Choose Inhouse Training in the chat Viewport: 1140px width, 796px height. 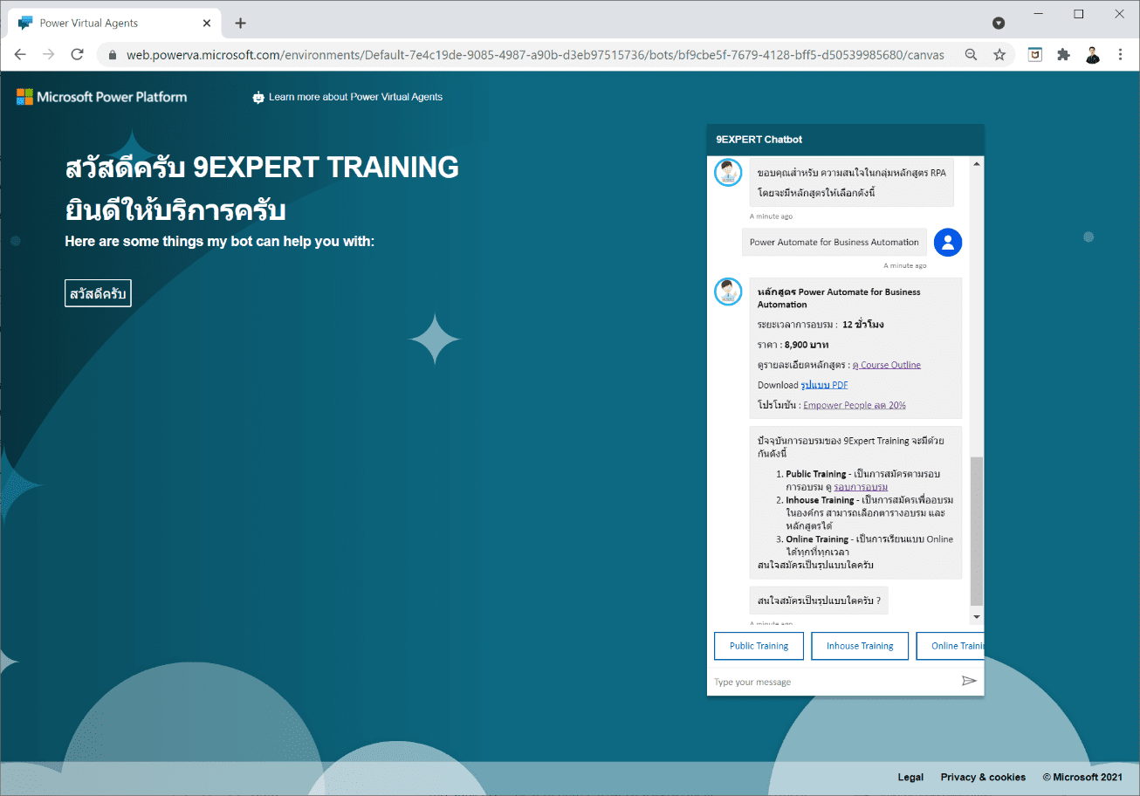click(860, 646)
